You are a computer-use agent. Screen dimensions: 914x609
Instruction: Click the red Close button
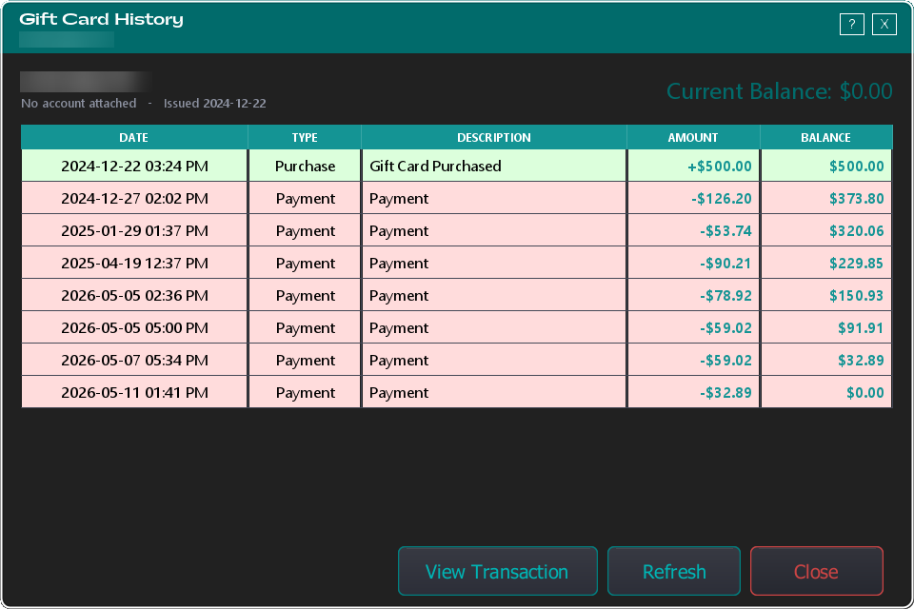coord(817,571)
